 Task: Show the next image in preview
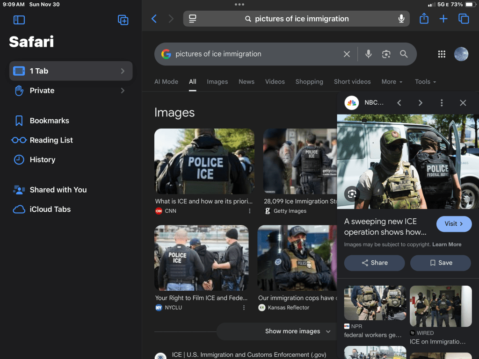(420, 103)
